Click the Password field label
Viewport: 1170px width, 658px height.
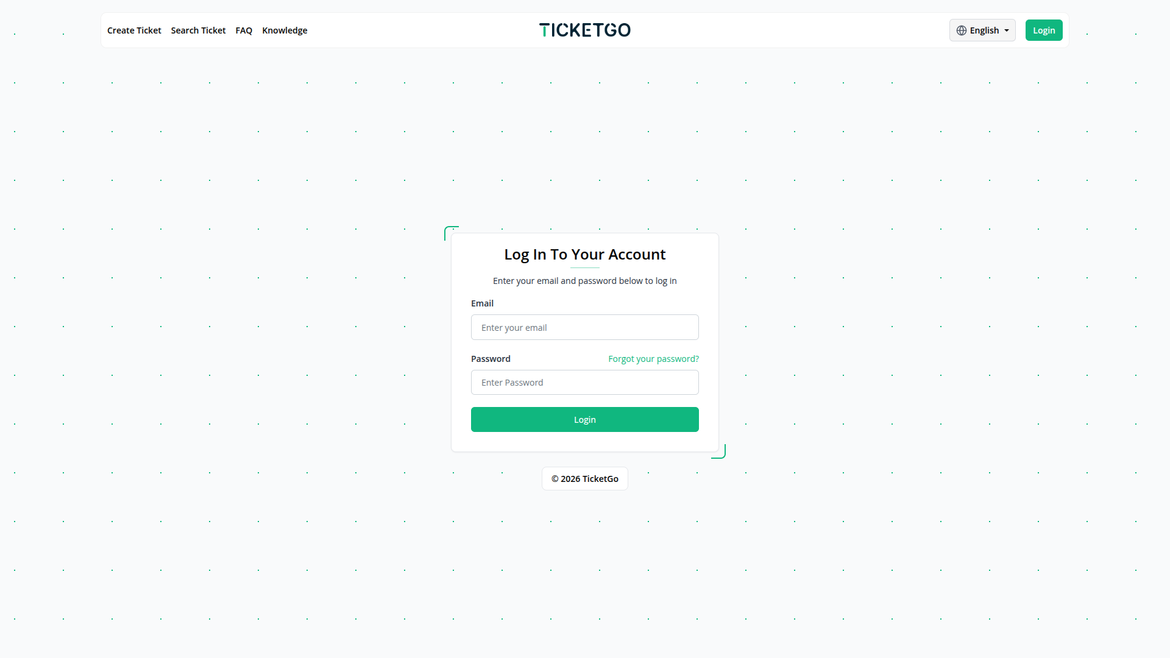[x=491, y=359]
